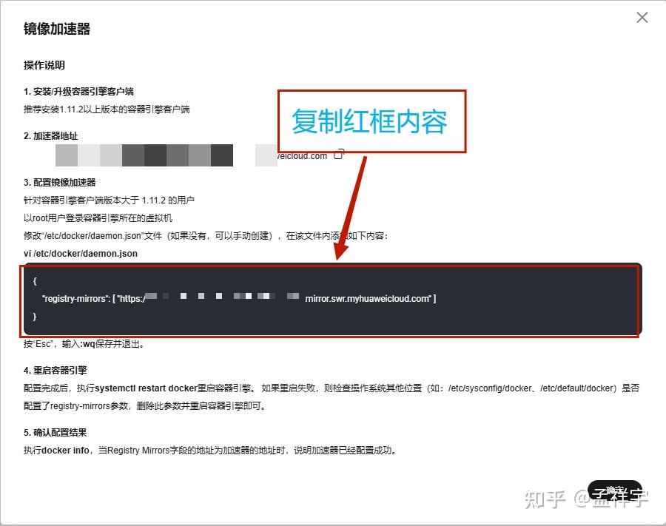The image size is (666, 526).
Task: Click the 'systemctl restart docker' command text
Action: click(x=147, y=388)
